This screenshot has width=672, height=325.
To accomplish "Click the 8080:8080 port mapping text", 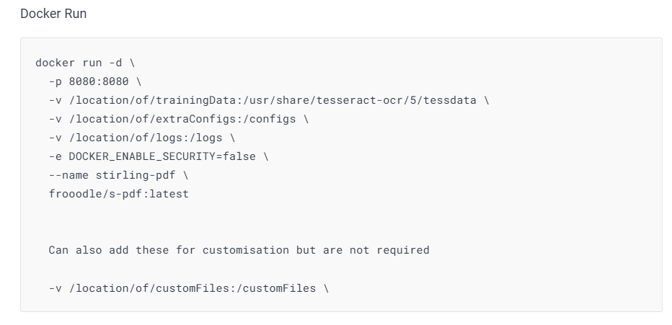I will pyautogui.click(x=99, y=81).
